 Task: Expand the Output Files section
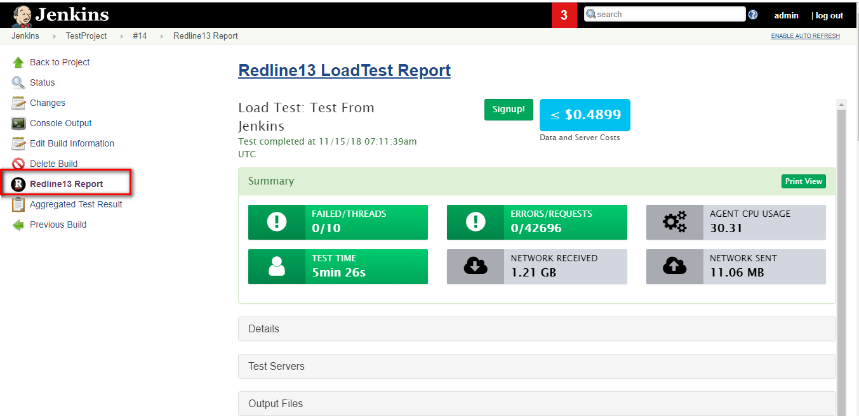tap(536, 403)
